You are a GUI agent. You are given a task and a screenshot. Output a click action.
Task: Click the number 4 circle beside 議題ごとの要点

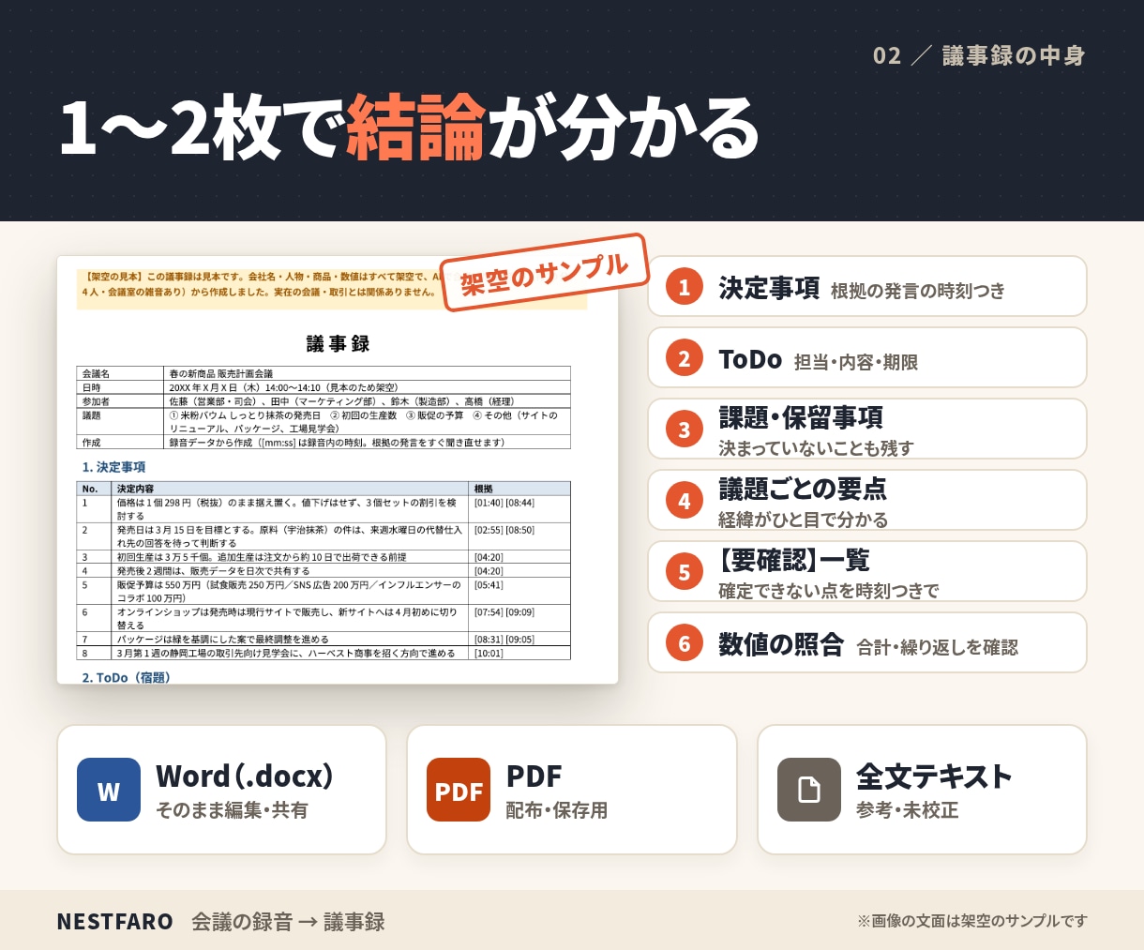click(685, 501)
